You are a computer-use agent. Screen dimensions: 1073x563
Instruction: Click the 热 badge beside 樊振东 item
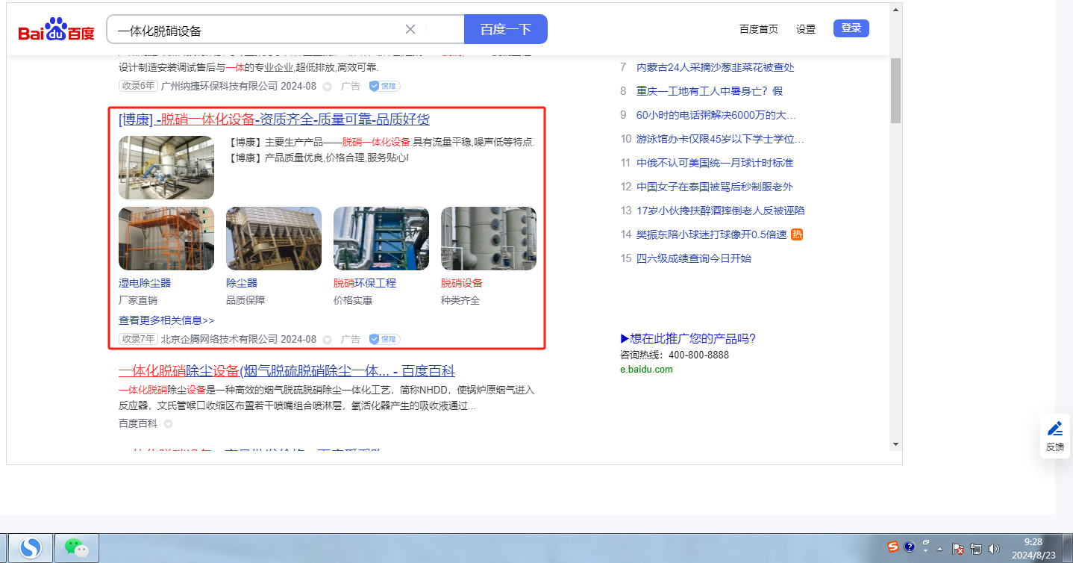pyautogui.click(x=797, y=234)
